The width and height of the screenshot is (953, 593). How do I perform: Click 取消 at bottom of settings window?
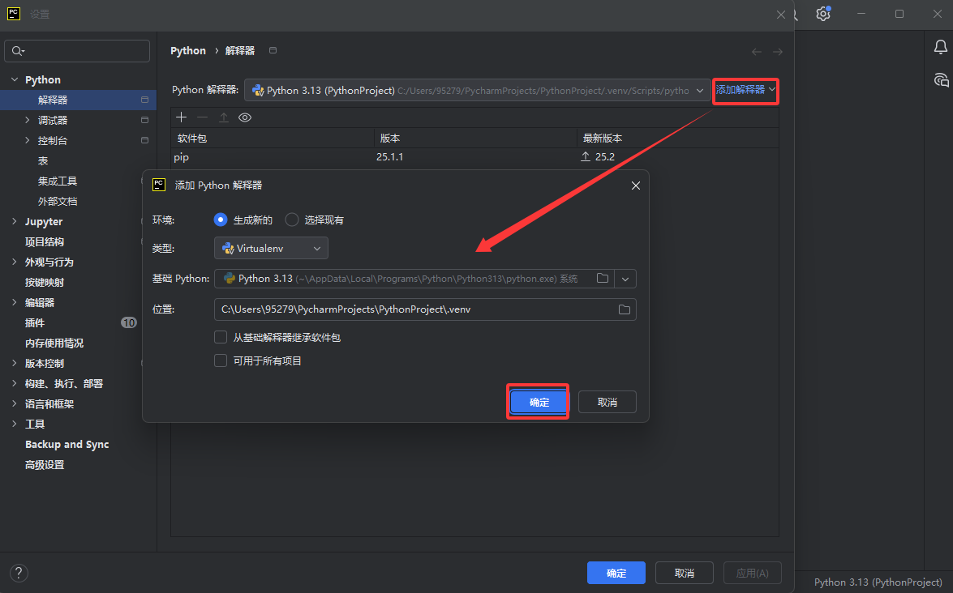[685, 573]
